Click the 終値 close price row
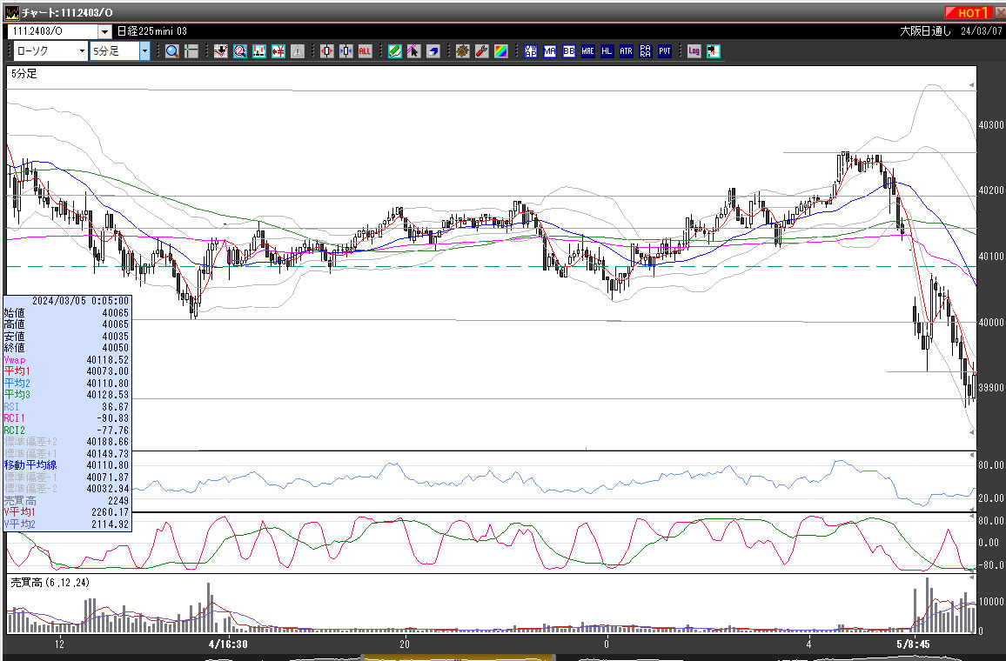Screen dimensions: 1006x661 [x=67, y=348]
